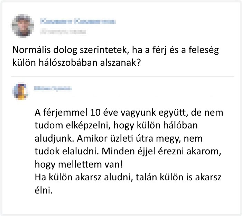Open the post author's pixelated profile picture
The image size is (242, 216).
click(23, 26)
